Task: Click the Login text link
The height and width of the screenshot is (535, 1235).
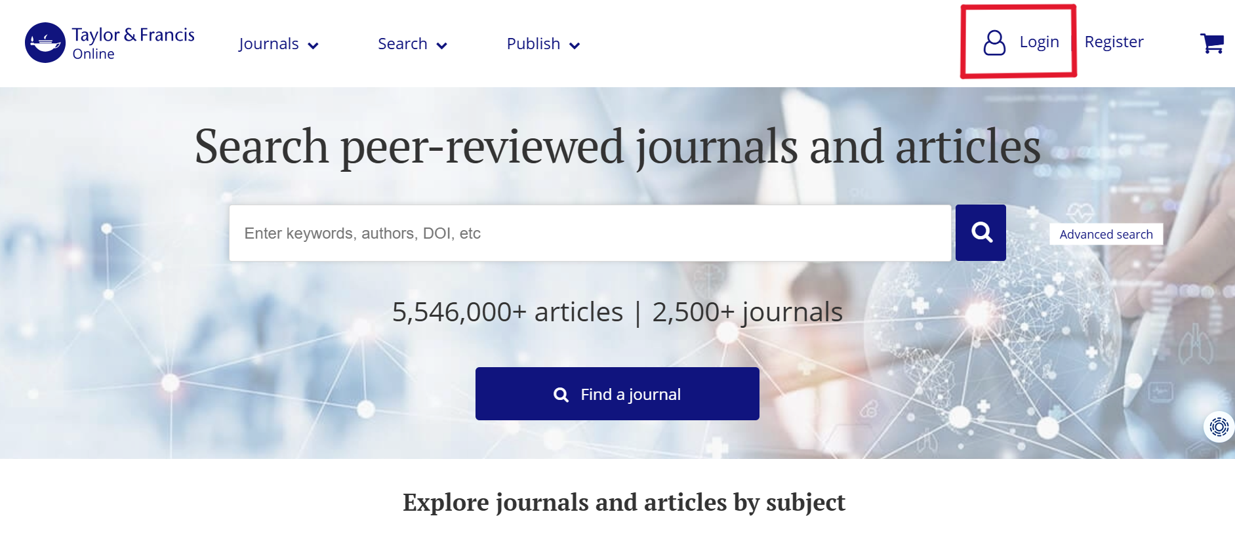Action: [1039, 42]
